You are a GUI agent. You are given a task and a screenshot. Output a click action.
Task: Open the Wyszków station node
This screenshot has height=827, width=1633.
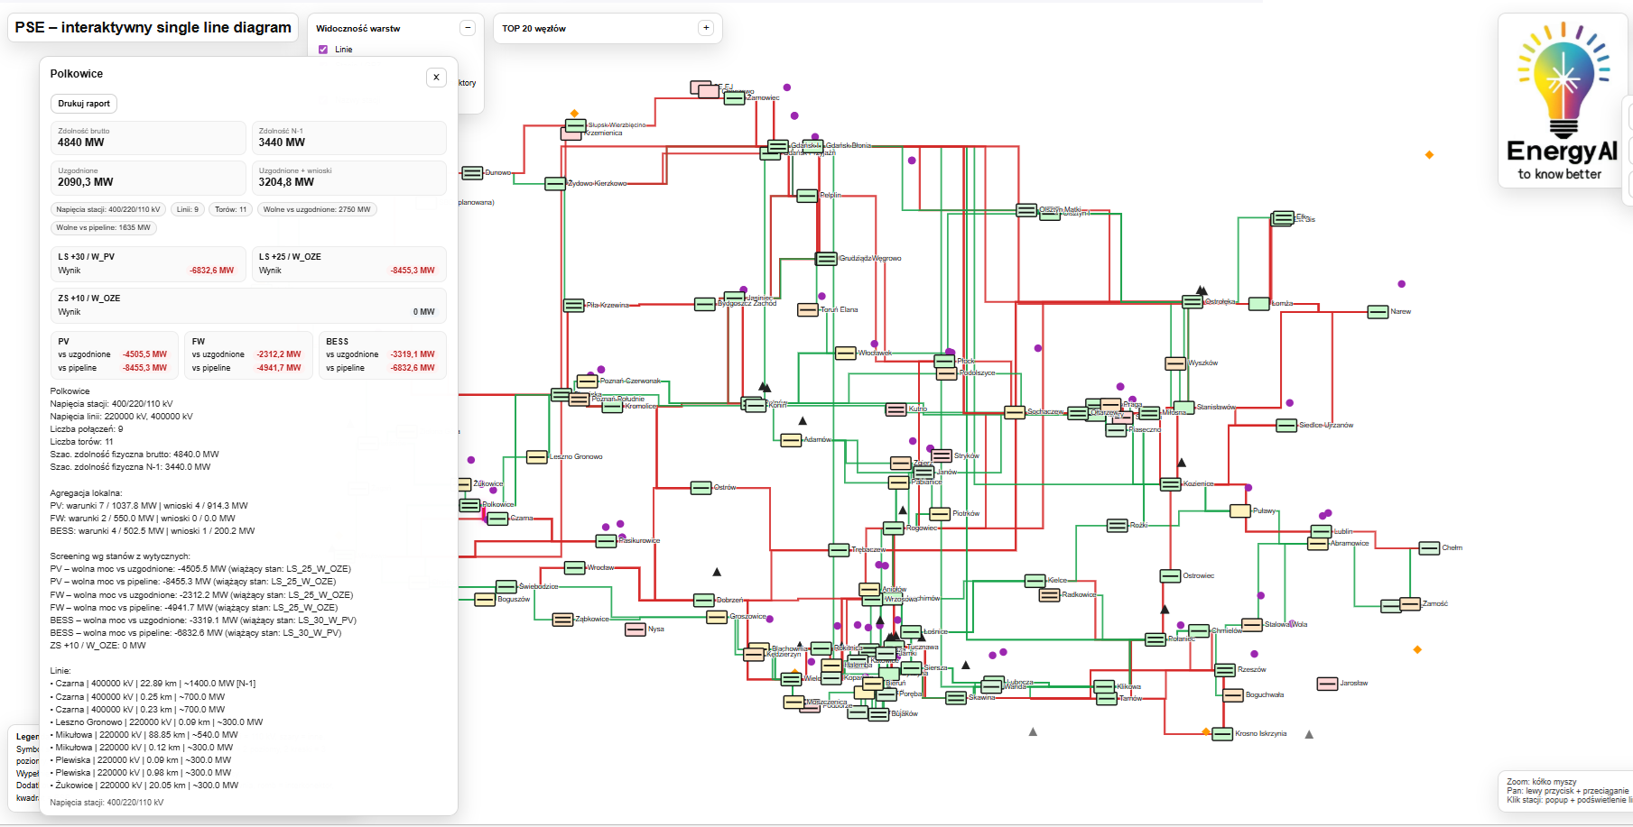click(1175, 363)
